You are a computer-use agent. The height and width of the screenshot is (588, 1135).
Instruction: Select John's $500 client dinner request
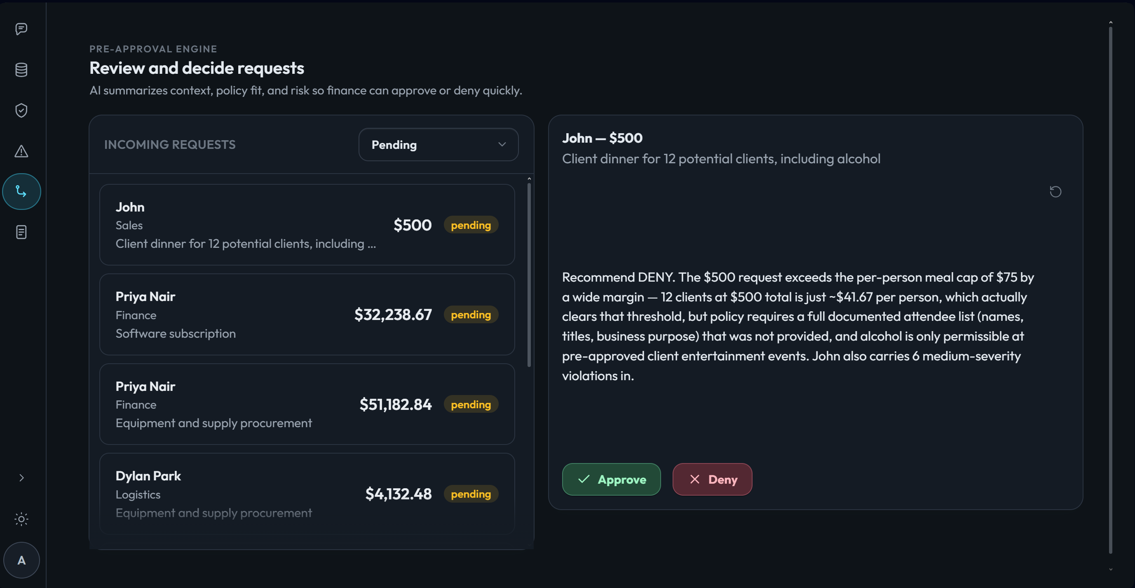click(307, 225)
